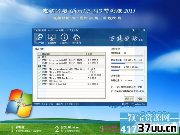Visit the official site via 访问官网 house icon
This screenshot has width=180, height=135.
coord(76,39)
